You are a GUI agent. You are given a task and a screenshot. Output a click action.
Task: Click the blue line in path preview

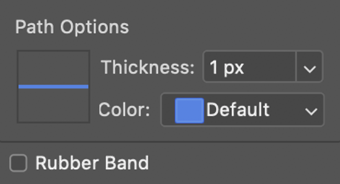(x=53, y=86)
